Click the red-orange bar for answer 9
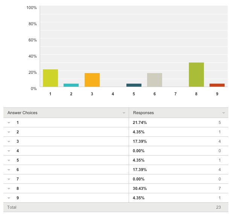234x217 pixels. pos(217,85)
